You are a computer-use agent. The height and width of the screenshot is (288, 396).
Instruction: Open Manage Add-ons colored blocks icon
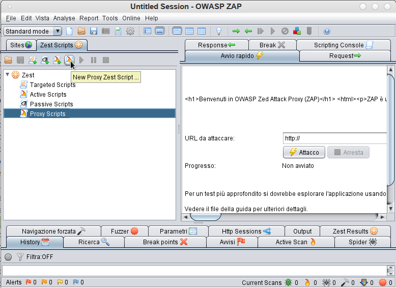(297, 32)
